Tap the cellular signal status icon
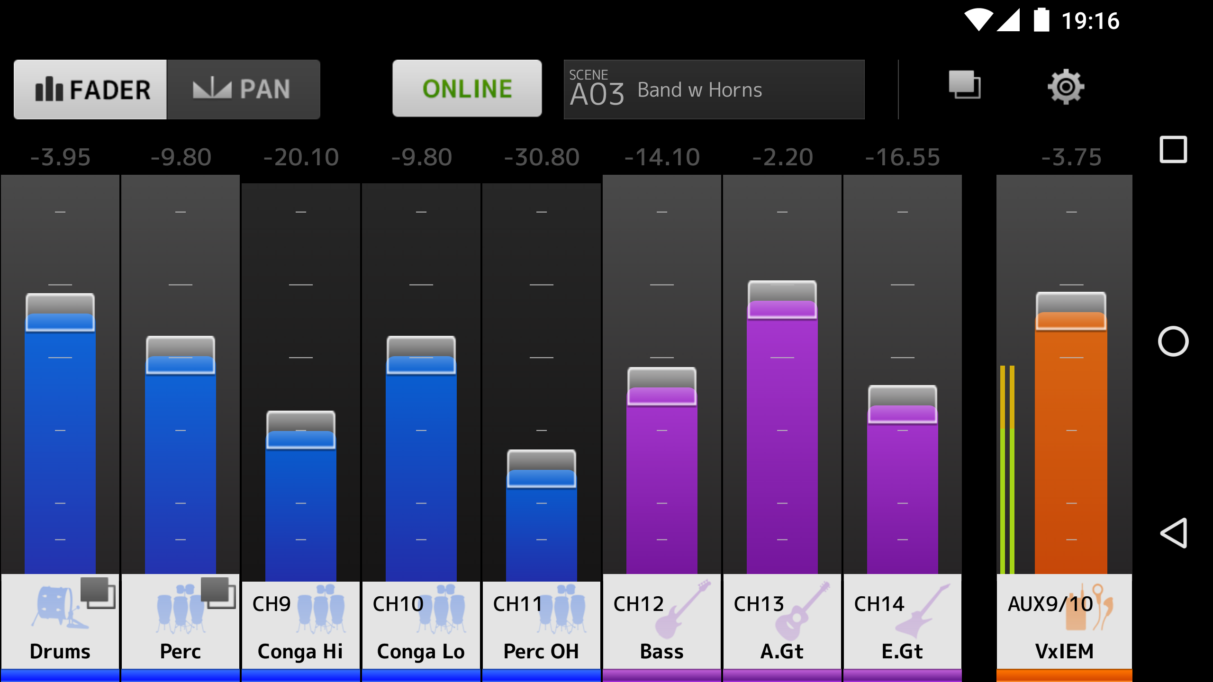The height and width of the screenshot is (682, 1213). pos(1008,21)
